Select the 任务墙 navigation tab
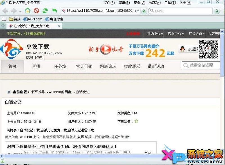Image resolution: width=225 pixels, height=165 pixels. [60, 67]
